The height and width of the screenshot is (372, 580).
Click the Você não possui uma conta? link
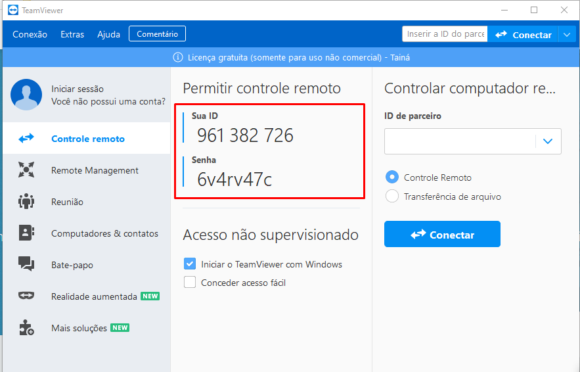tap(108, 102)
